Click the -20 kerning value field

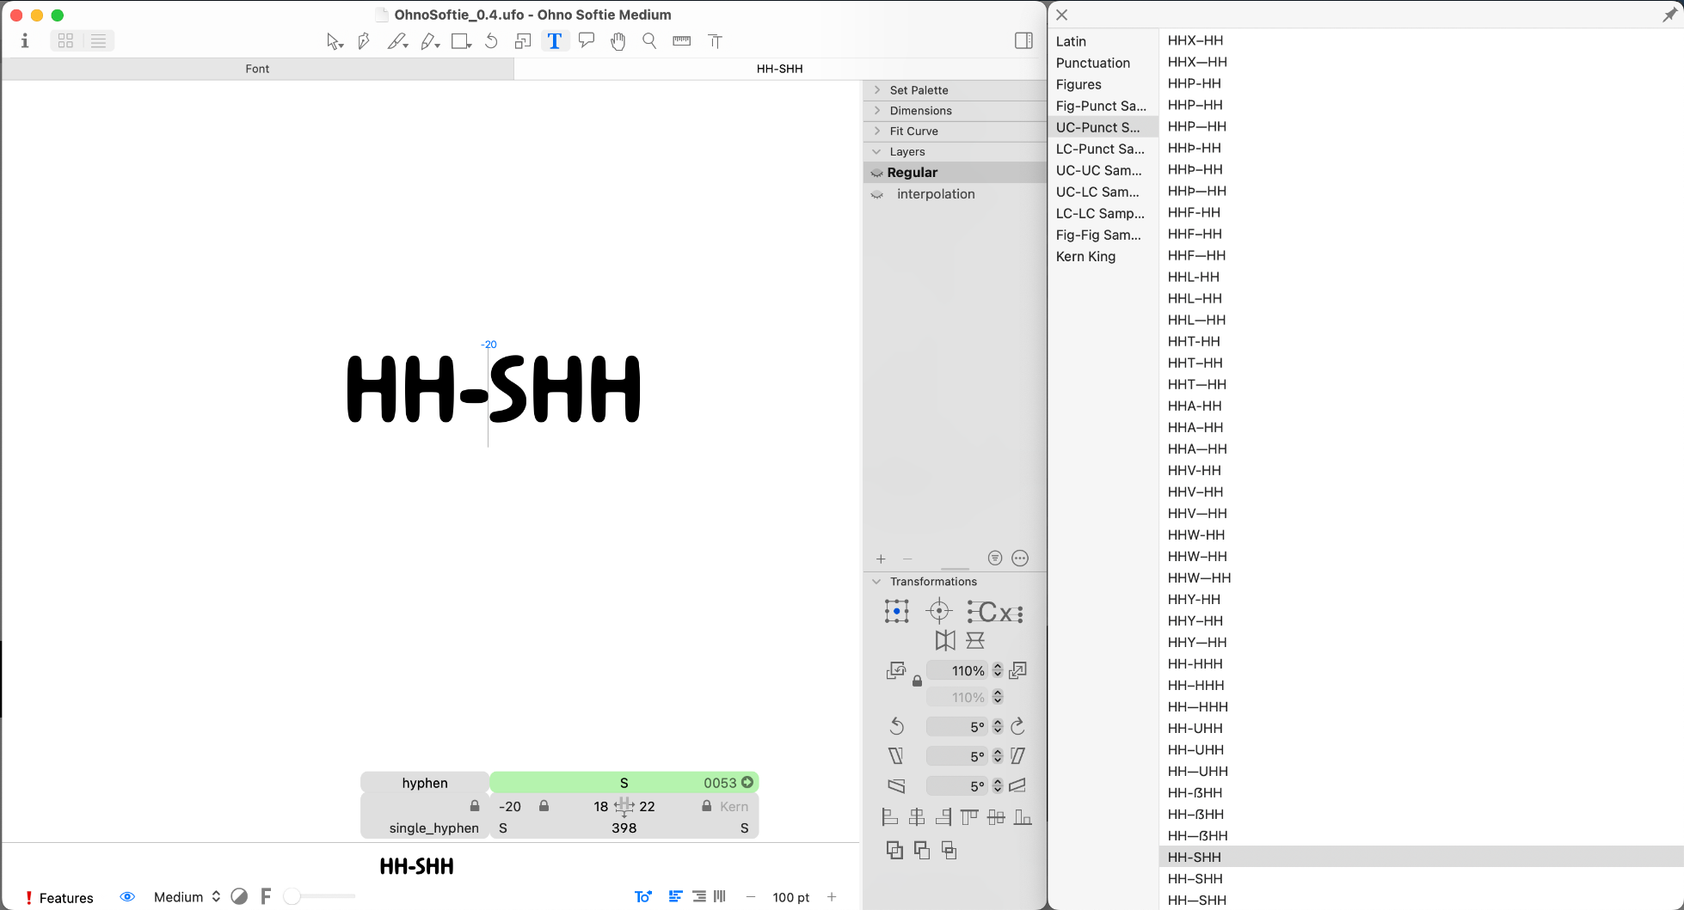click(510, 806)
